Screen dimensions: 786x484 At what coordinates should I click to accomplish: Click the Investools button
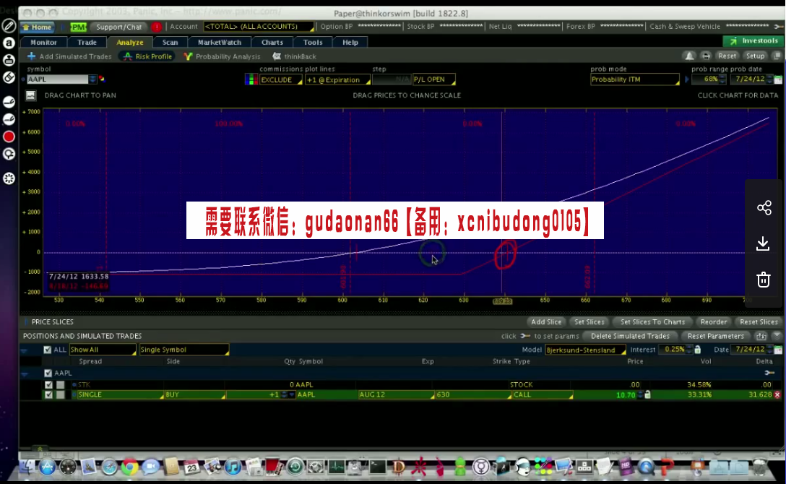coord(753,40)
